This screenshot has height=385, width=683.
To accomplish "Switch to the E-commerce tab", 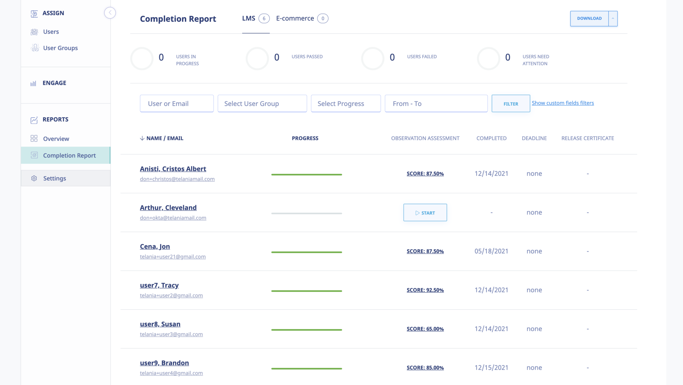I will click(x=295, y=18).
